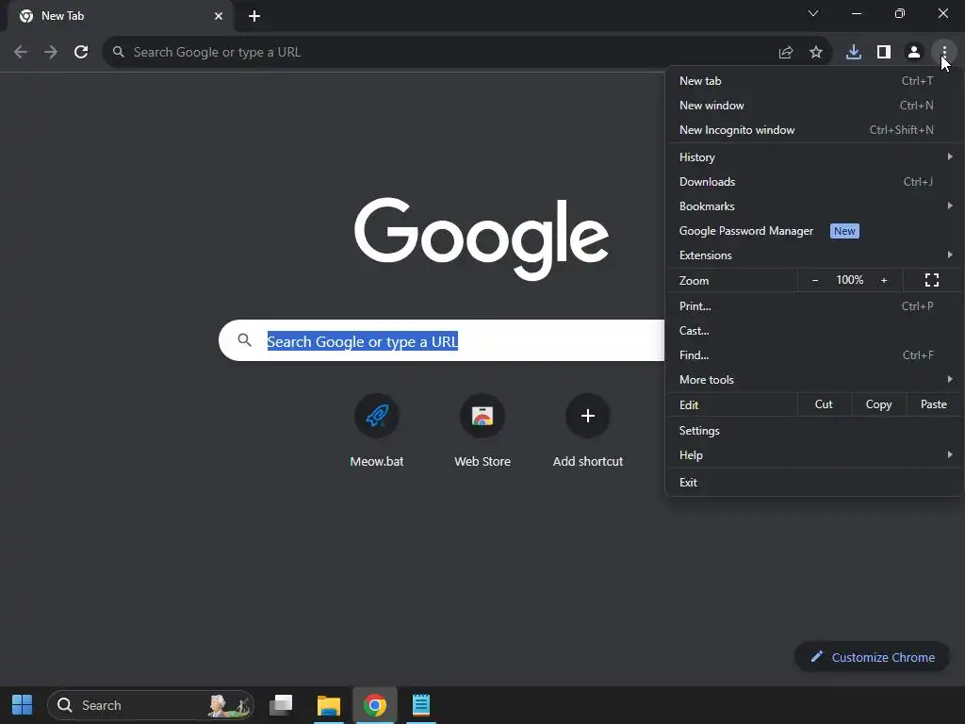Viewport: 965px width, 724px height.
Task: Click the forward navigation arrow
Action: (x=51, y=53)
